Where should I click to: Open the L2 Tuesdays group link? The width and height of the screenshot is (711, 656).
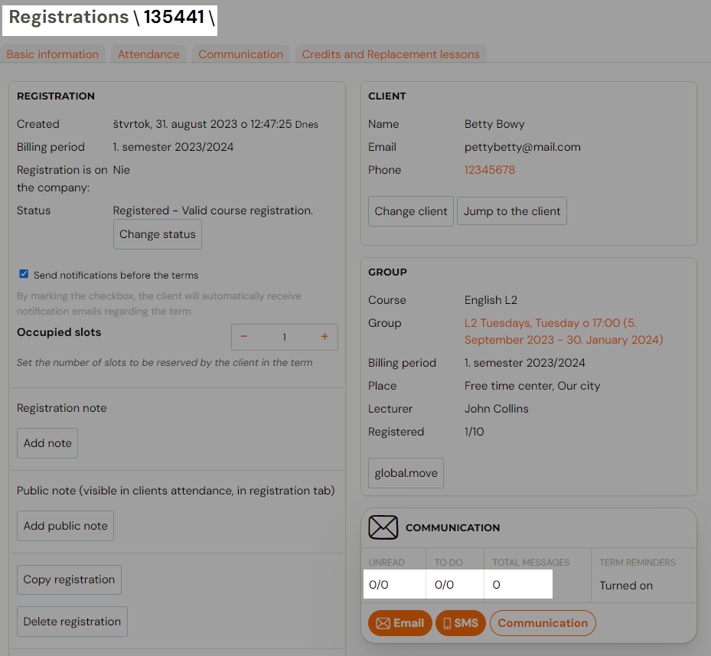563,331
